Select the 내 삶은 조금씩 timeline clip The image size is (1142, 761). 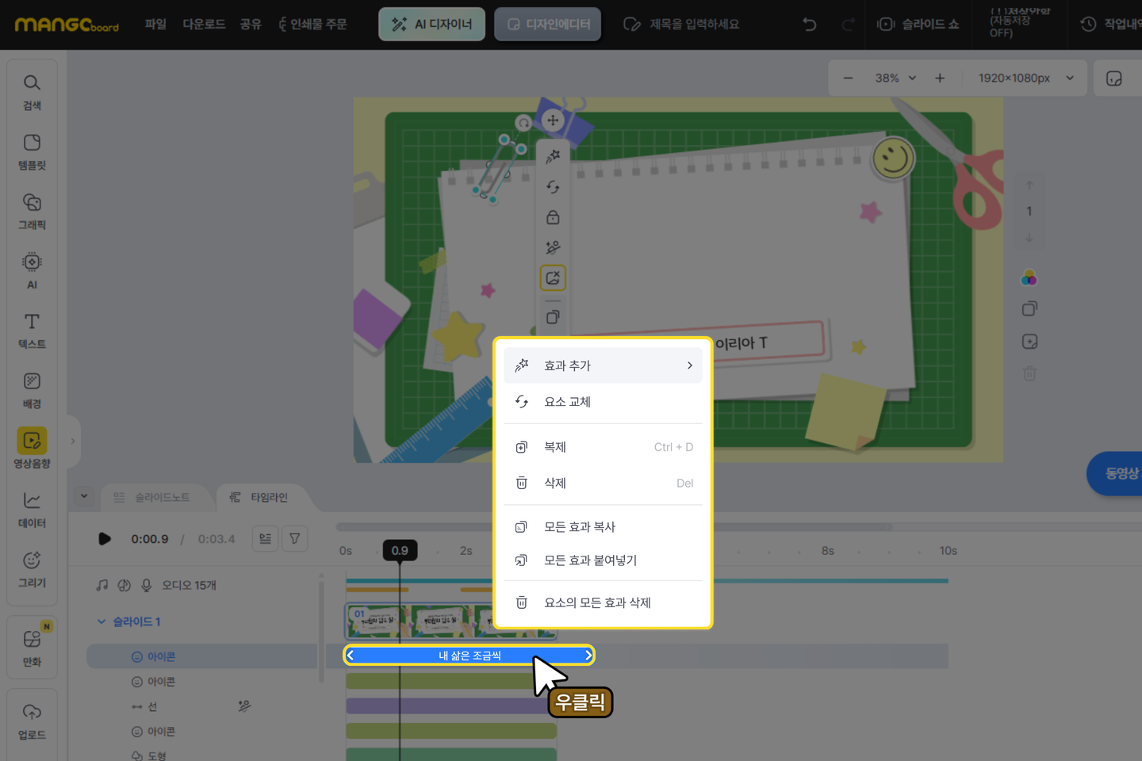(x=469, y=656)
